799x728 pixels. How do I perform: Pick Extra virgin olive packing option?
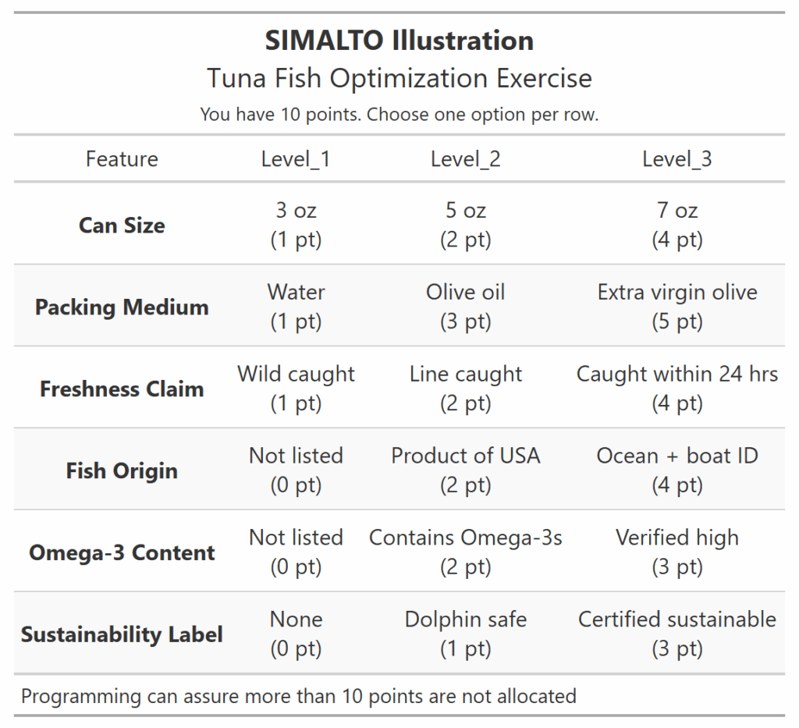(676, 307)
